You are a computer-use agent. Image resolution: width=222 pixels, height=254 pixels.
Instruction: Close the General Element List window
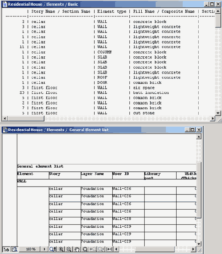[x=199, y=130]
